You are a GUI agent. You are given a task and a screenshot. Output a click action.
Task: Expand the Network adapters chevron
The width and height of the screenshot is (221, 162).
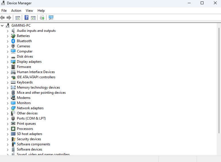point(8,108)
